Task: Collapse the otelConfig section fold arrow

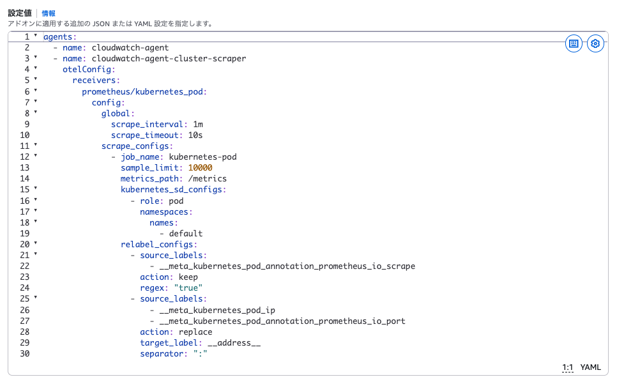Action: pos(36,69)
